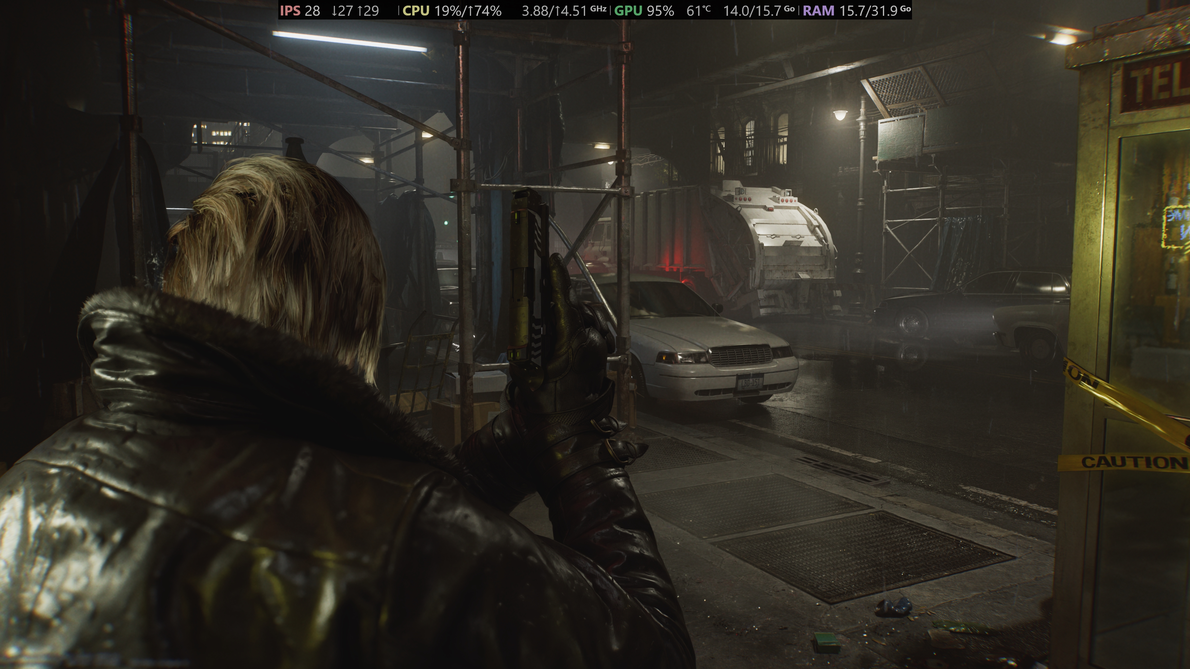Click the green GPU label
This screenshot has width=1190, height=669.
(628, 11)
